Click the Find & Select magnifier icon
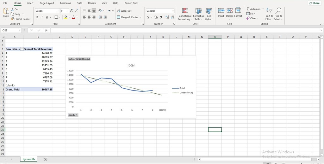324x164 pixels. [278, 11]
